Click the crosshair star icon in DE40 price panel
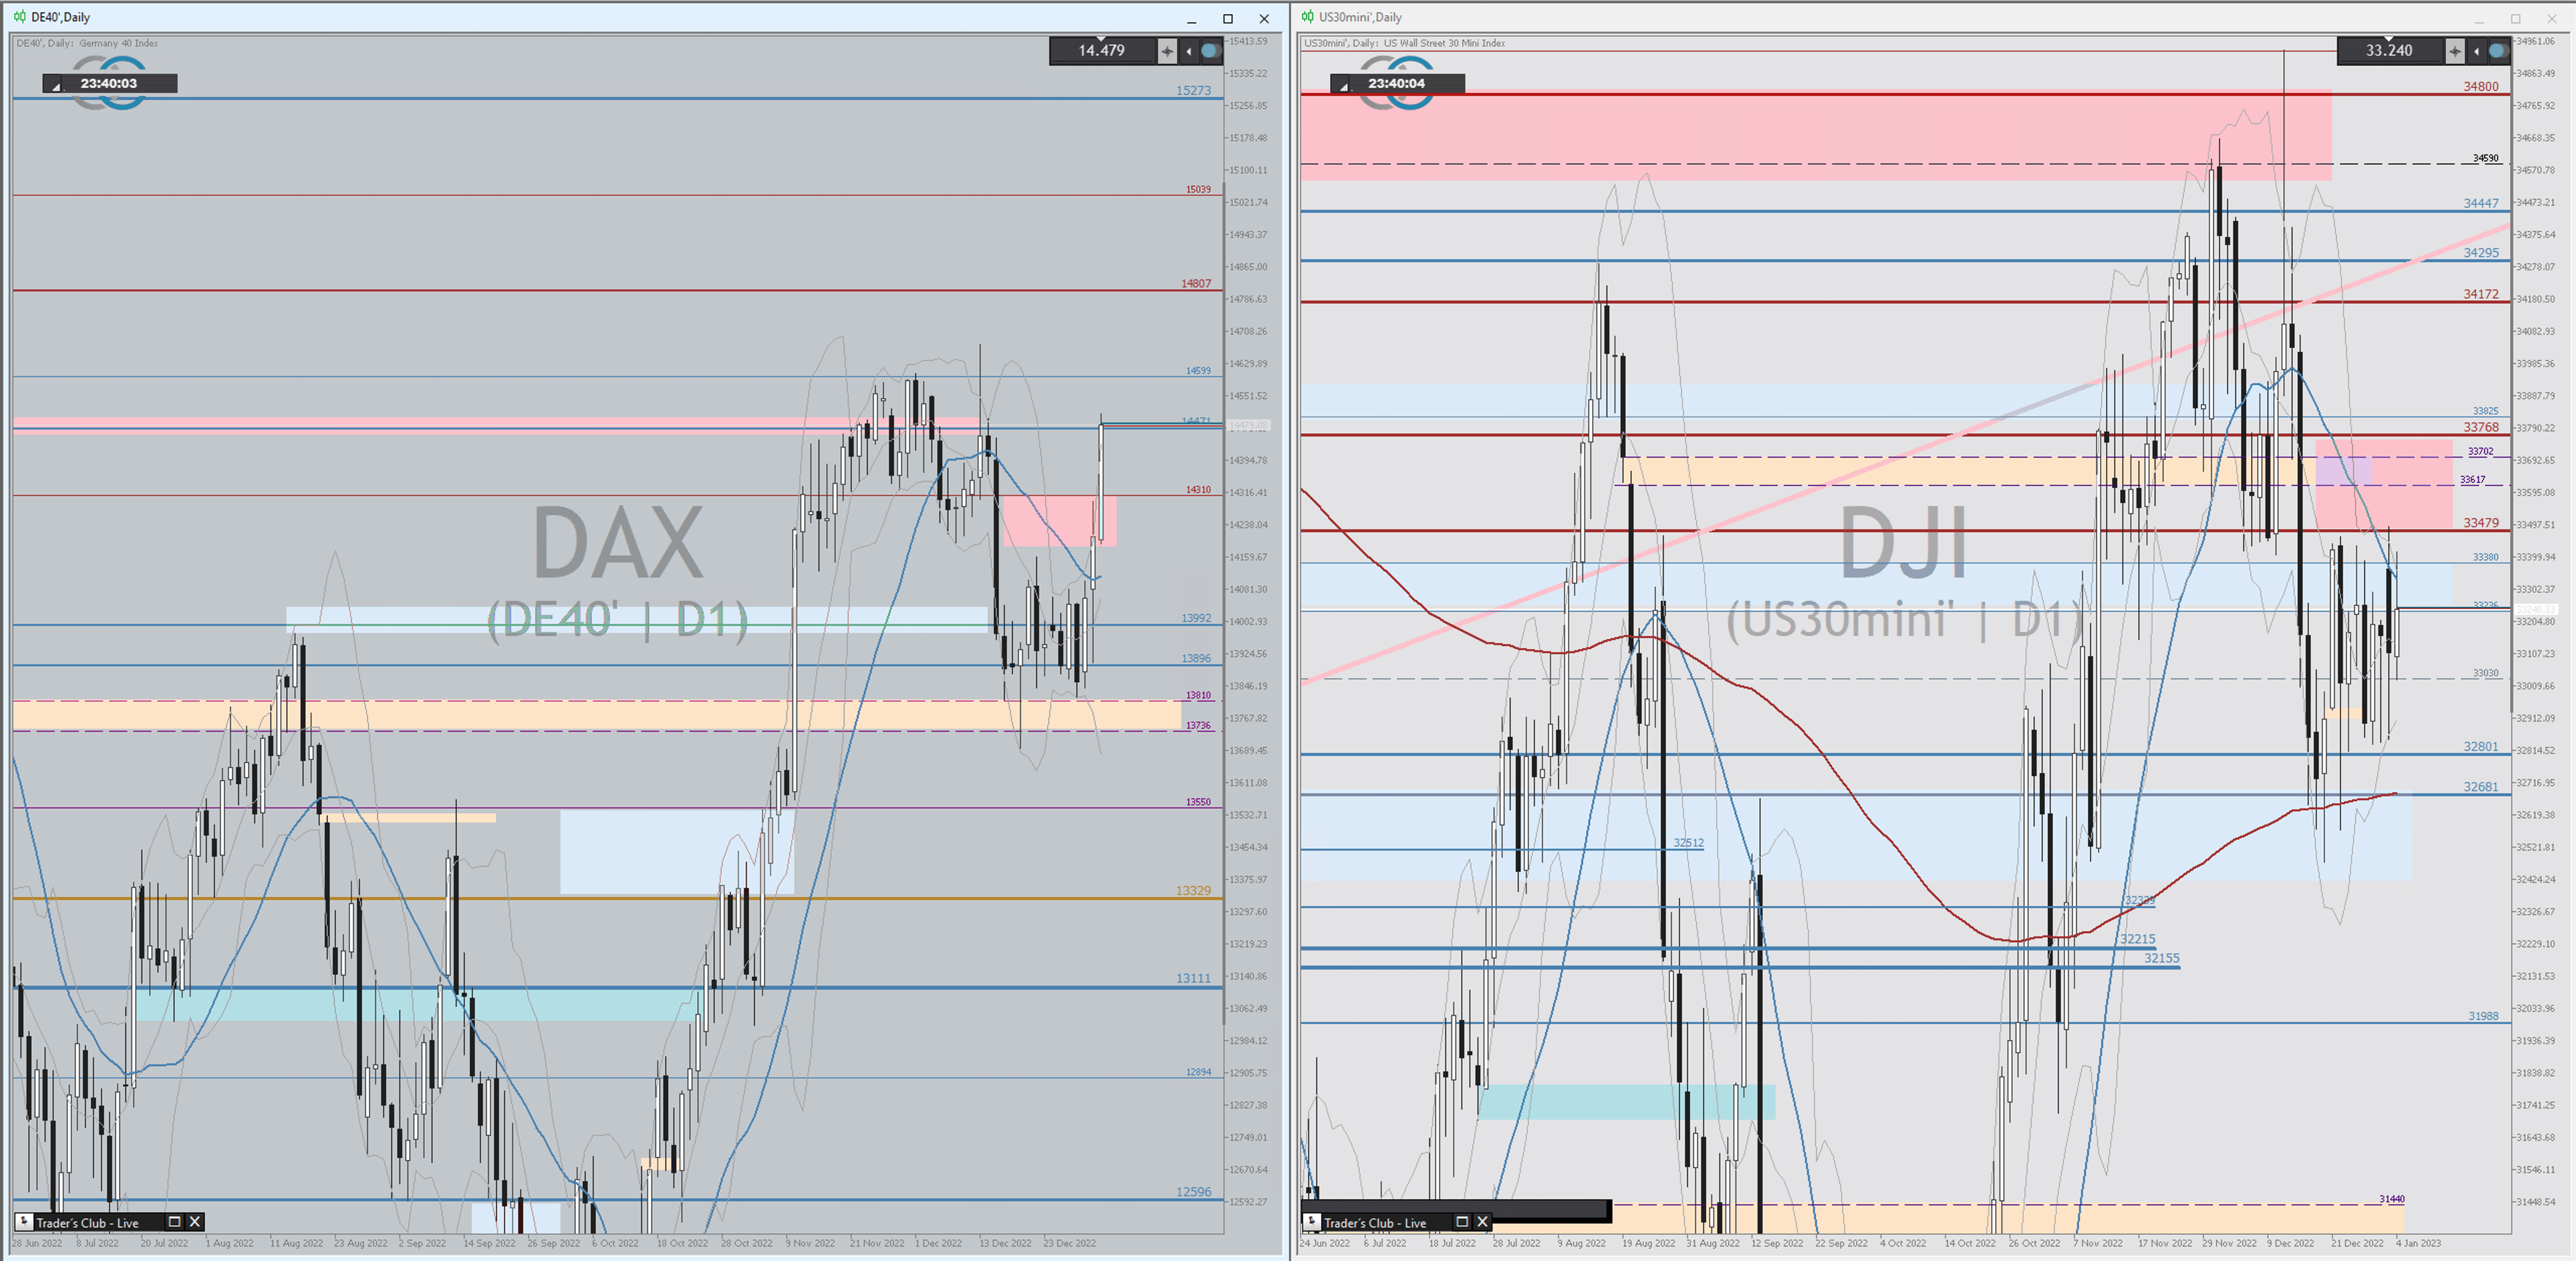2576x1261 pixels. click(x=1167, y=51)
